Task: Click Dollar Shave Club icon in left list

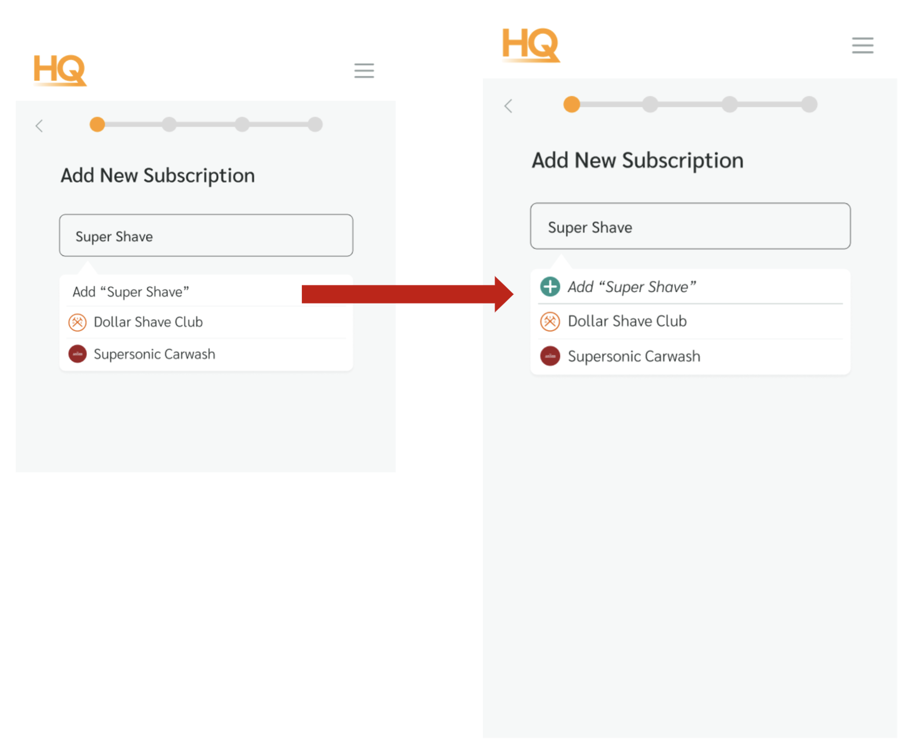Action: pyautogui.click(x=77, y=322)
